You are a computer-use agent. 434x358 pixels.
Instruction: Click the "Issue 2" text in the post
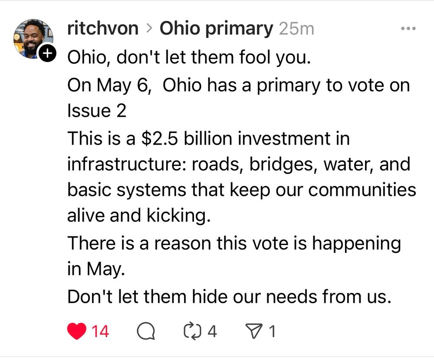click(96, 111)
